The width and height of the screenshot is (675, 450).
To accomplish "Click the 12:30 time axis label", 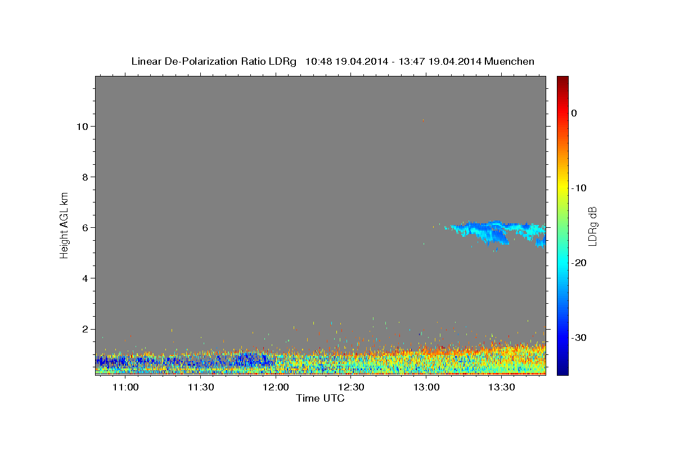I will (x=352, y=388).
